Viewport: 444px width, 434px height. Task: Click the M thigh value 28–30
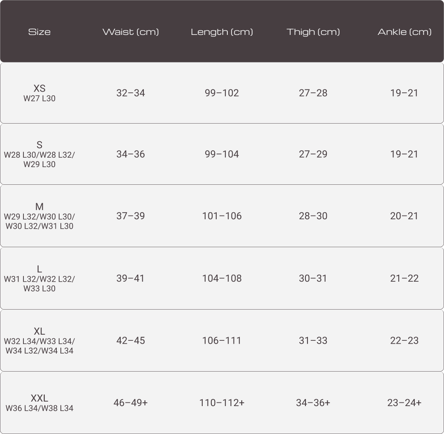(x=313, y=216)
